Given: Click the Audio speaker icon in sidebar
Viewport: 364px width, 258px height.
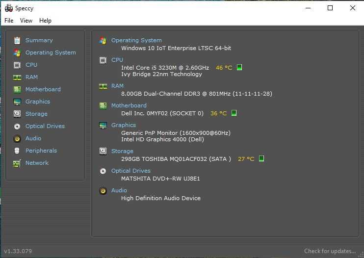Looking at the screenshot, I should tap(17, 139).
